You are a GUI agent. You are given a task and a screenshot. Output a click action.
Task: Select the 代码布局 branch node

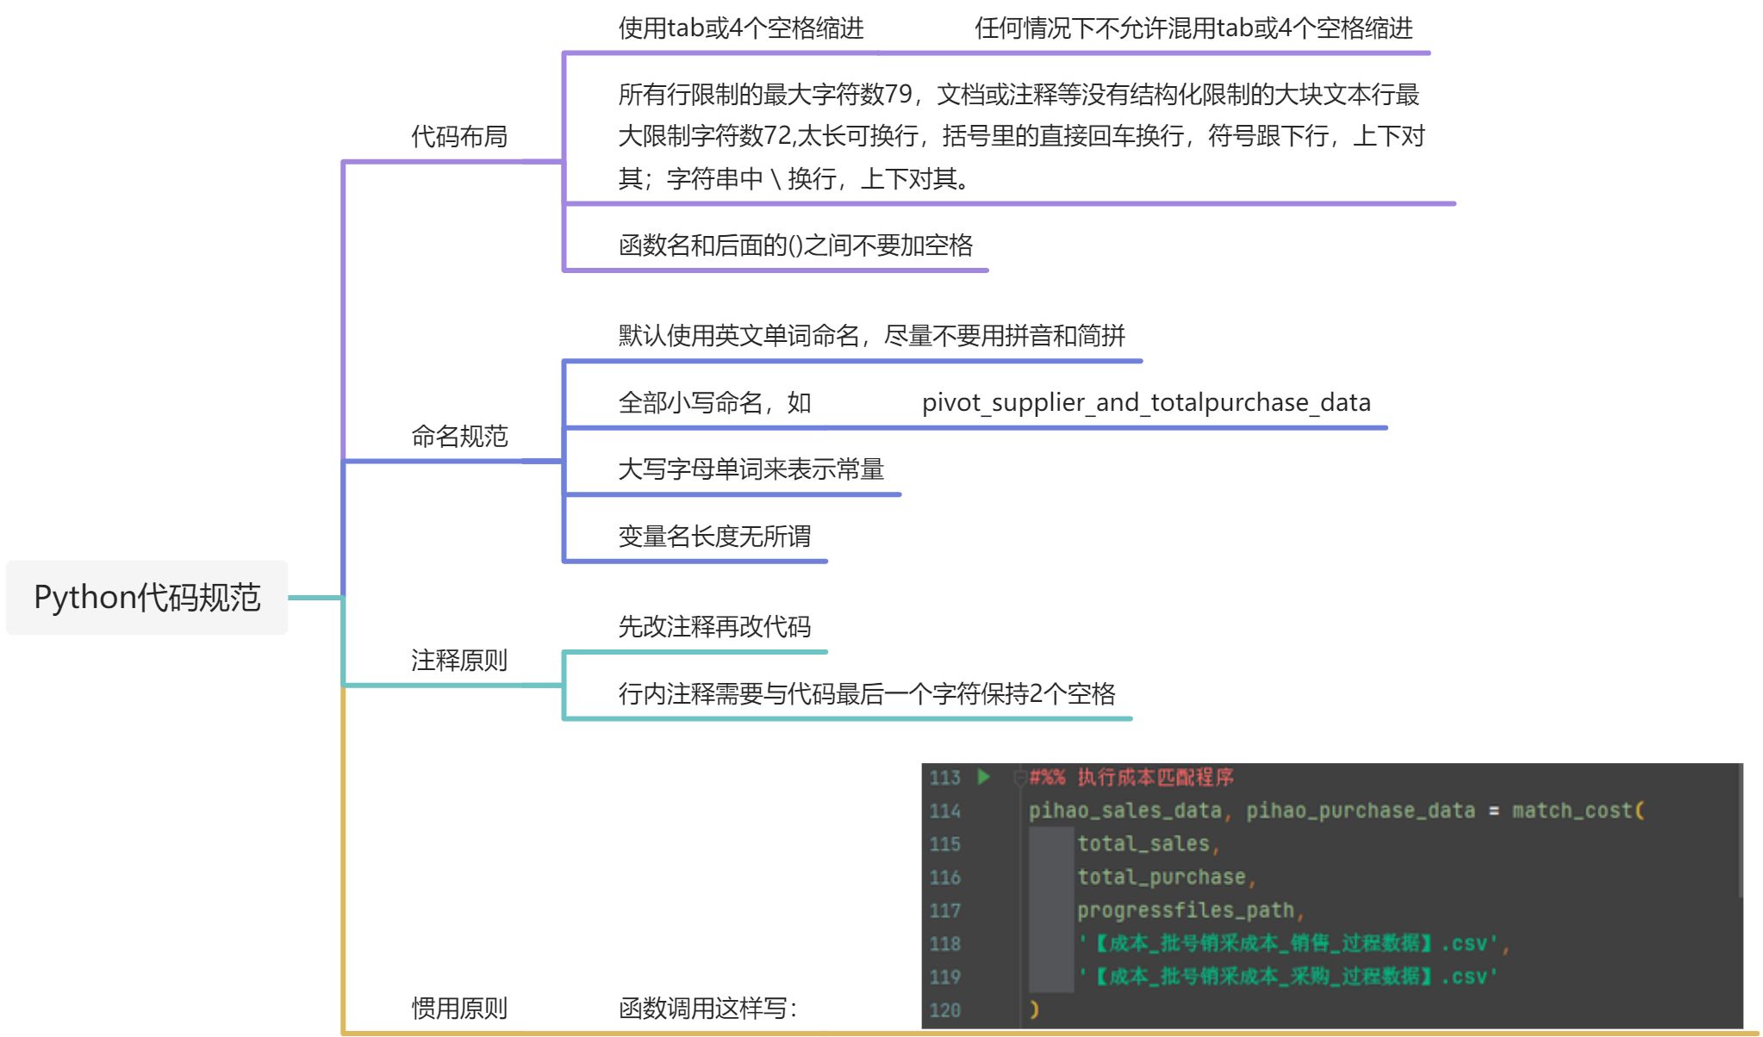[459, 135]
